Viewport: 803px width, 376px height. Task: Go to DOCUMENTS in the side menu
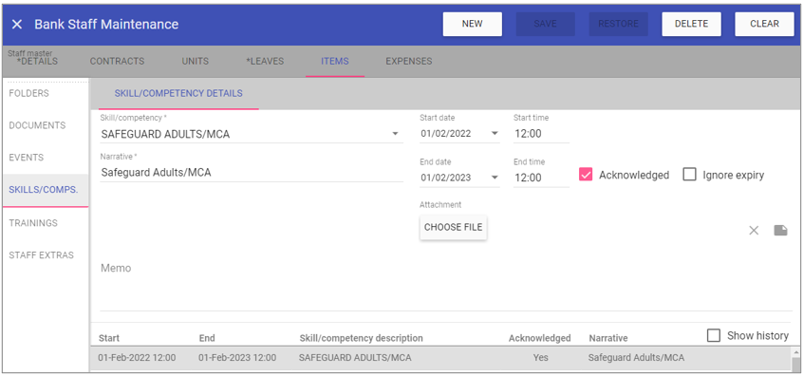37,125
